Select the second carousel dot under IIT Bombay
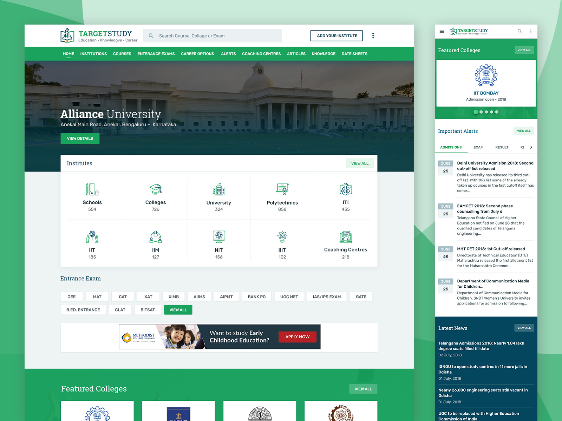The image size is (562, 421). [481, 112]
